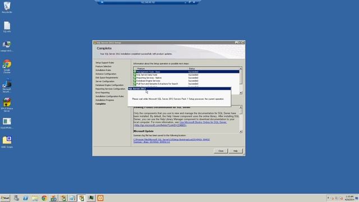Open the ODBC Scripts folder on desktop
Screen dimensions: 359x202
click(x=7, y=142)
